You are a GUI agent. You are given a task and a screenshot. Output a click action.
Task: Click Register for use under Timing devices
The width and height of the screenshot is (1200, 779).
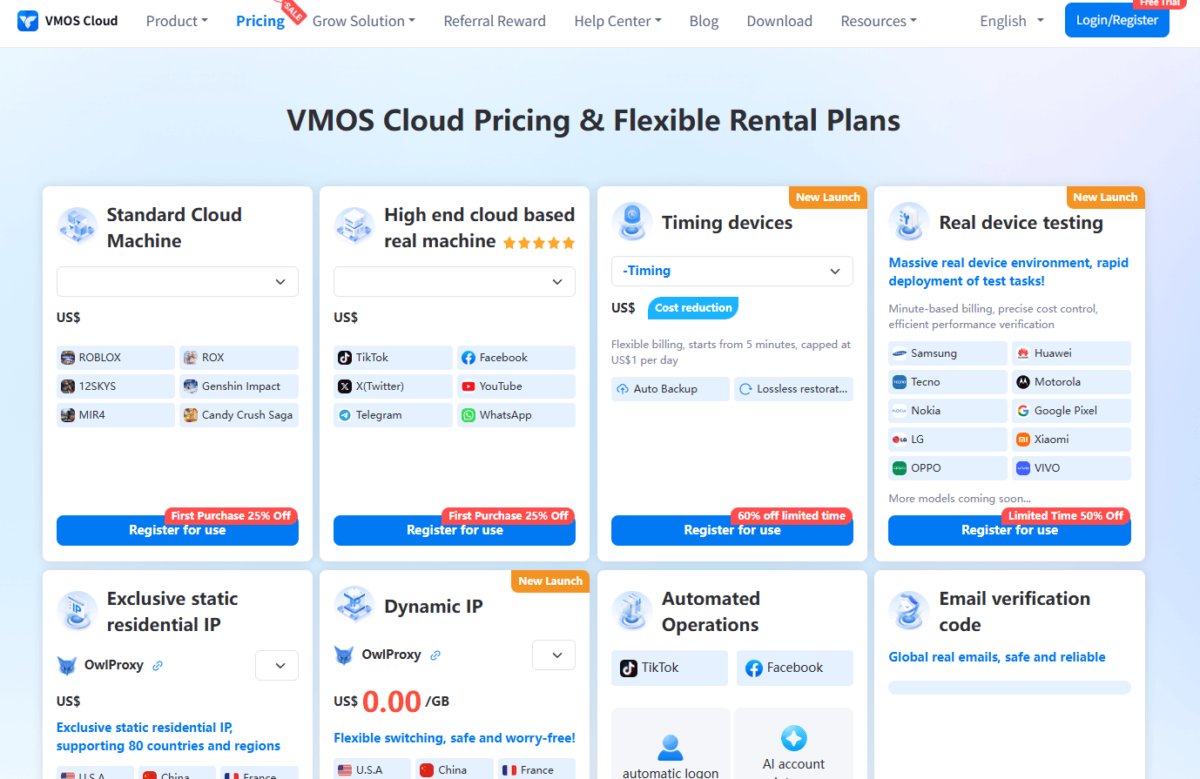[732, 530]
